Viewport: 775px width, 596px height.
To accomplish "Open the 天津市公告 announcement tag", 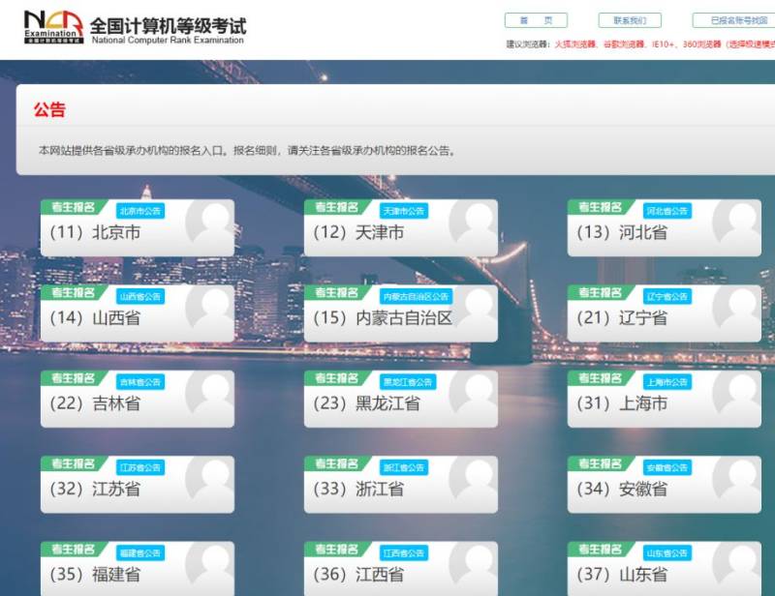I will [x=404, y=211].
